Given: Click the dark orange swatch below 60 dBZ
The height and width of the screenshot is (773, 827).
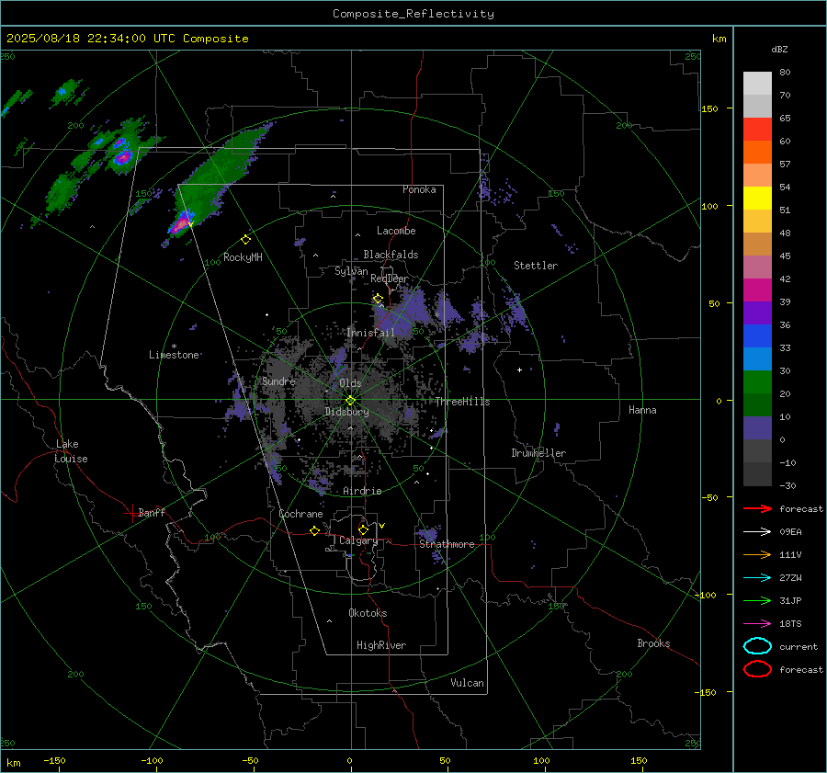Looking at the screenshot, I should point(757,153).
